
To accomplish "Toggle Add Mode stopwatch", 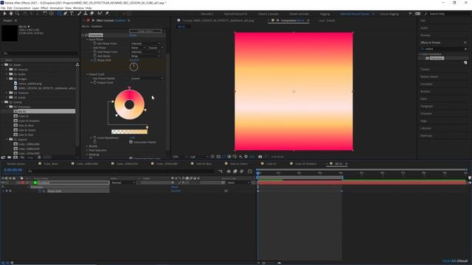I will pyautogui.click(x=95, y=56).
